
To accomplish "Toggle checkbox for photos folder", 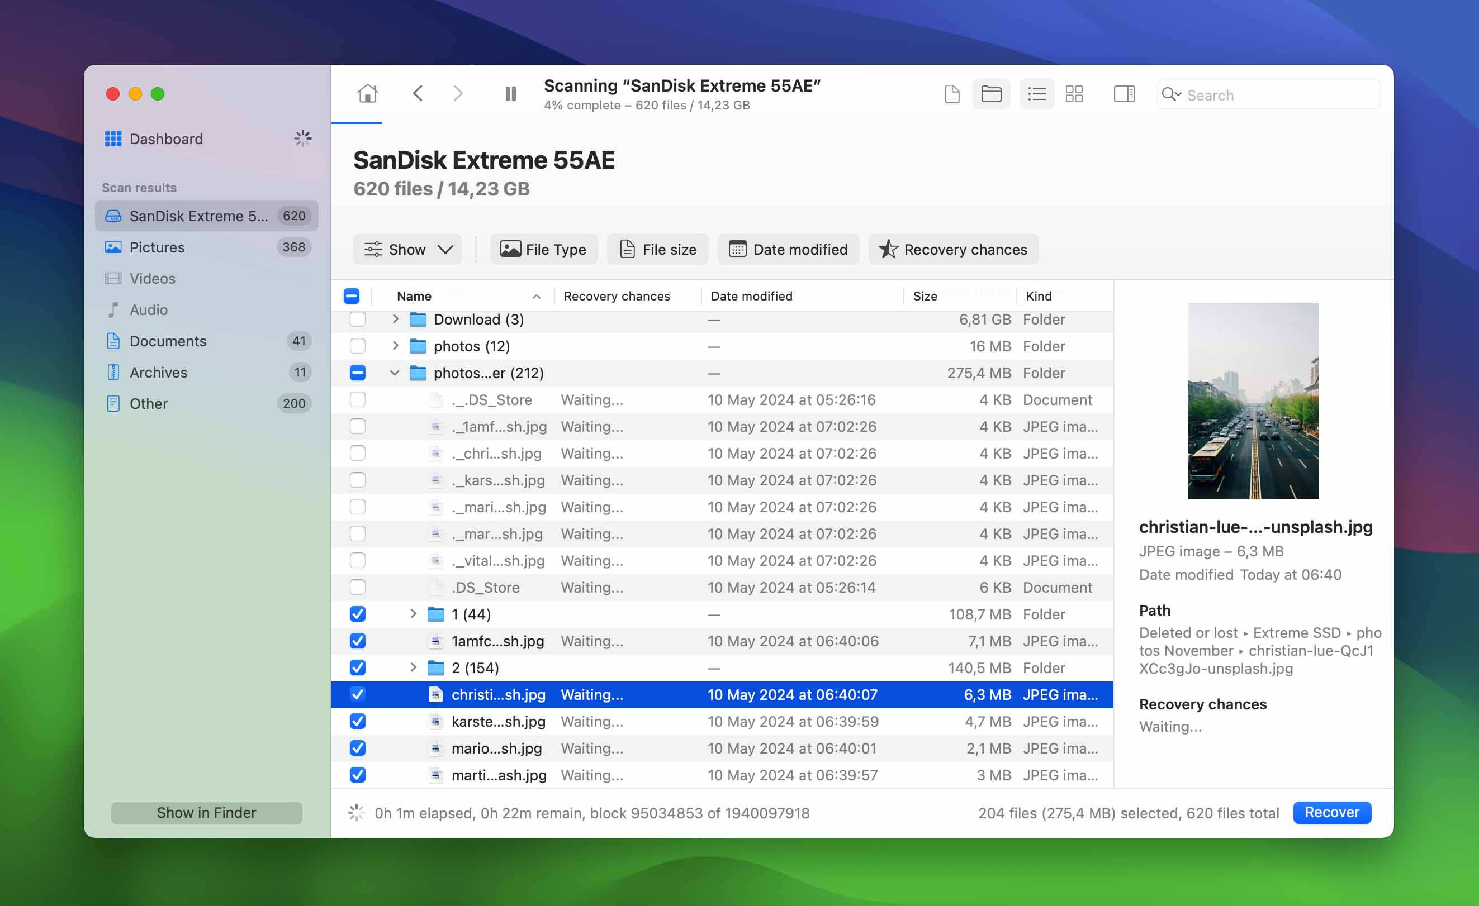I will click(x=356, y=345).
